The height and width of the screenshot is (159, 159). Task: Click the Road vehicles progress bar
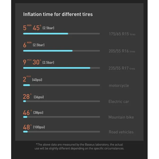coord(61,132)
